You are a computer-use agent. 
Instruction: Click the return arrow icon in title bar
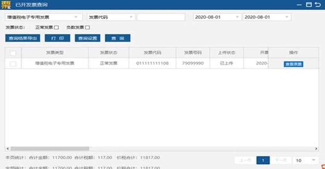click(318, 5)
